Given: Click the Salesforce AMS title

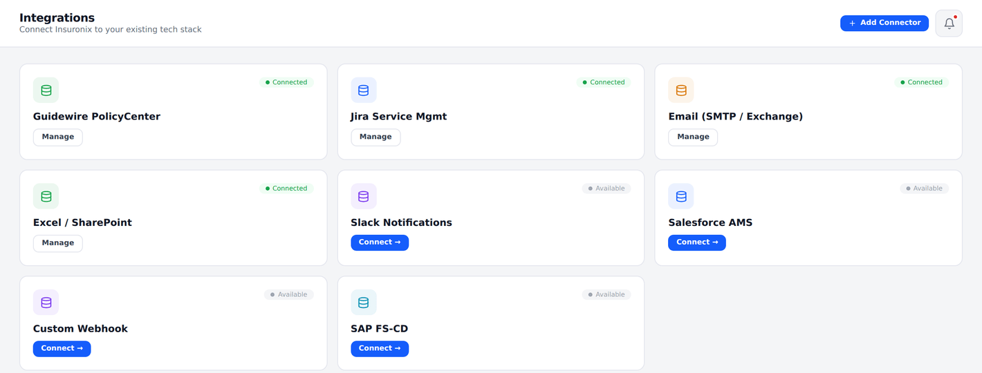Looking at the screenshot, I should [x=710, y=222].
